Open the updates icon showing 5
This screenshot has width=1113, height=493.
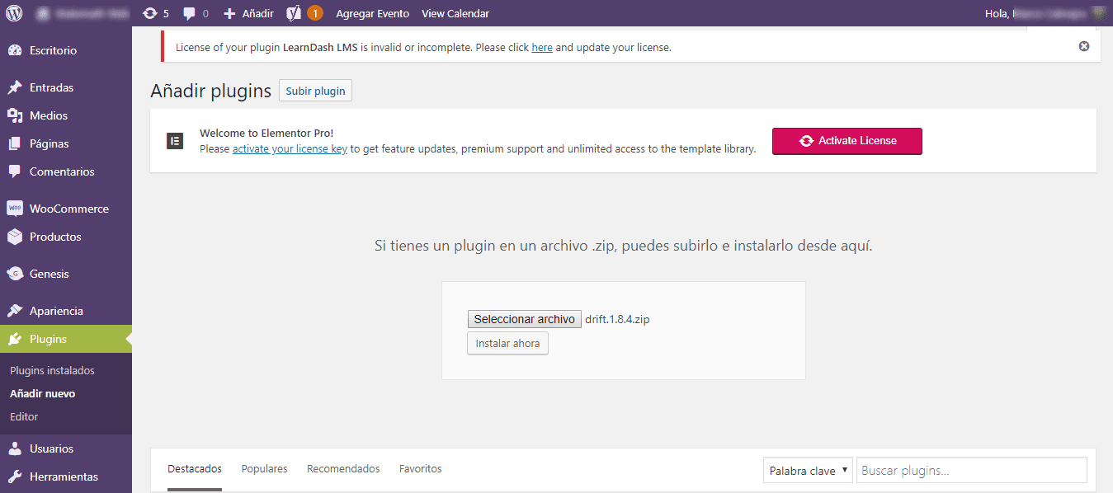click(155, 13)
